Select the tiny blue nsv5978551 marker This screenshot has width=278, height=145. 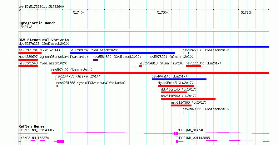click(149, 60)
